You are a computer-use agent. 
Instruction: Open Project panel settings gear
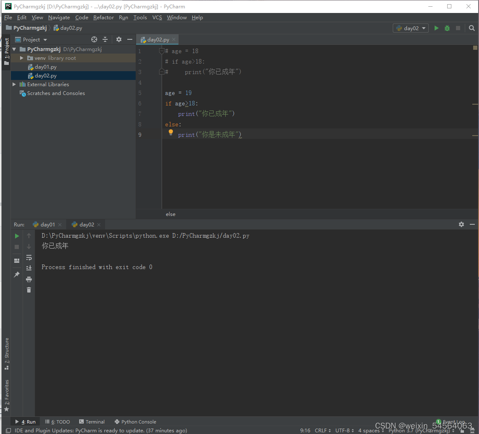[119, 39]
